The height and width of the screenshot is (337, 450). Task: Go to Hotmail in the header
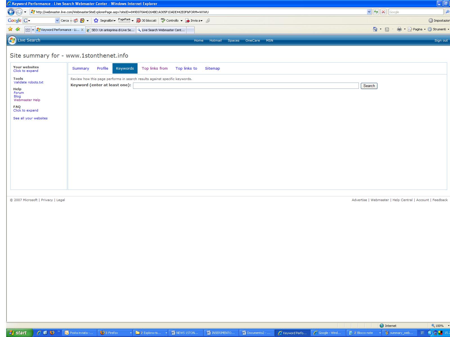point(215,40)
